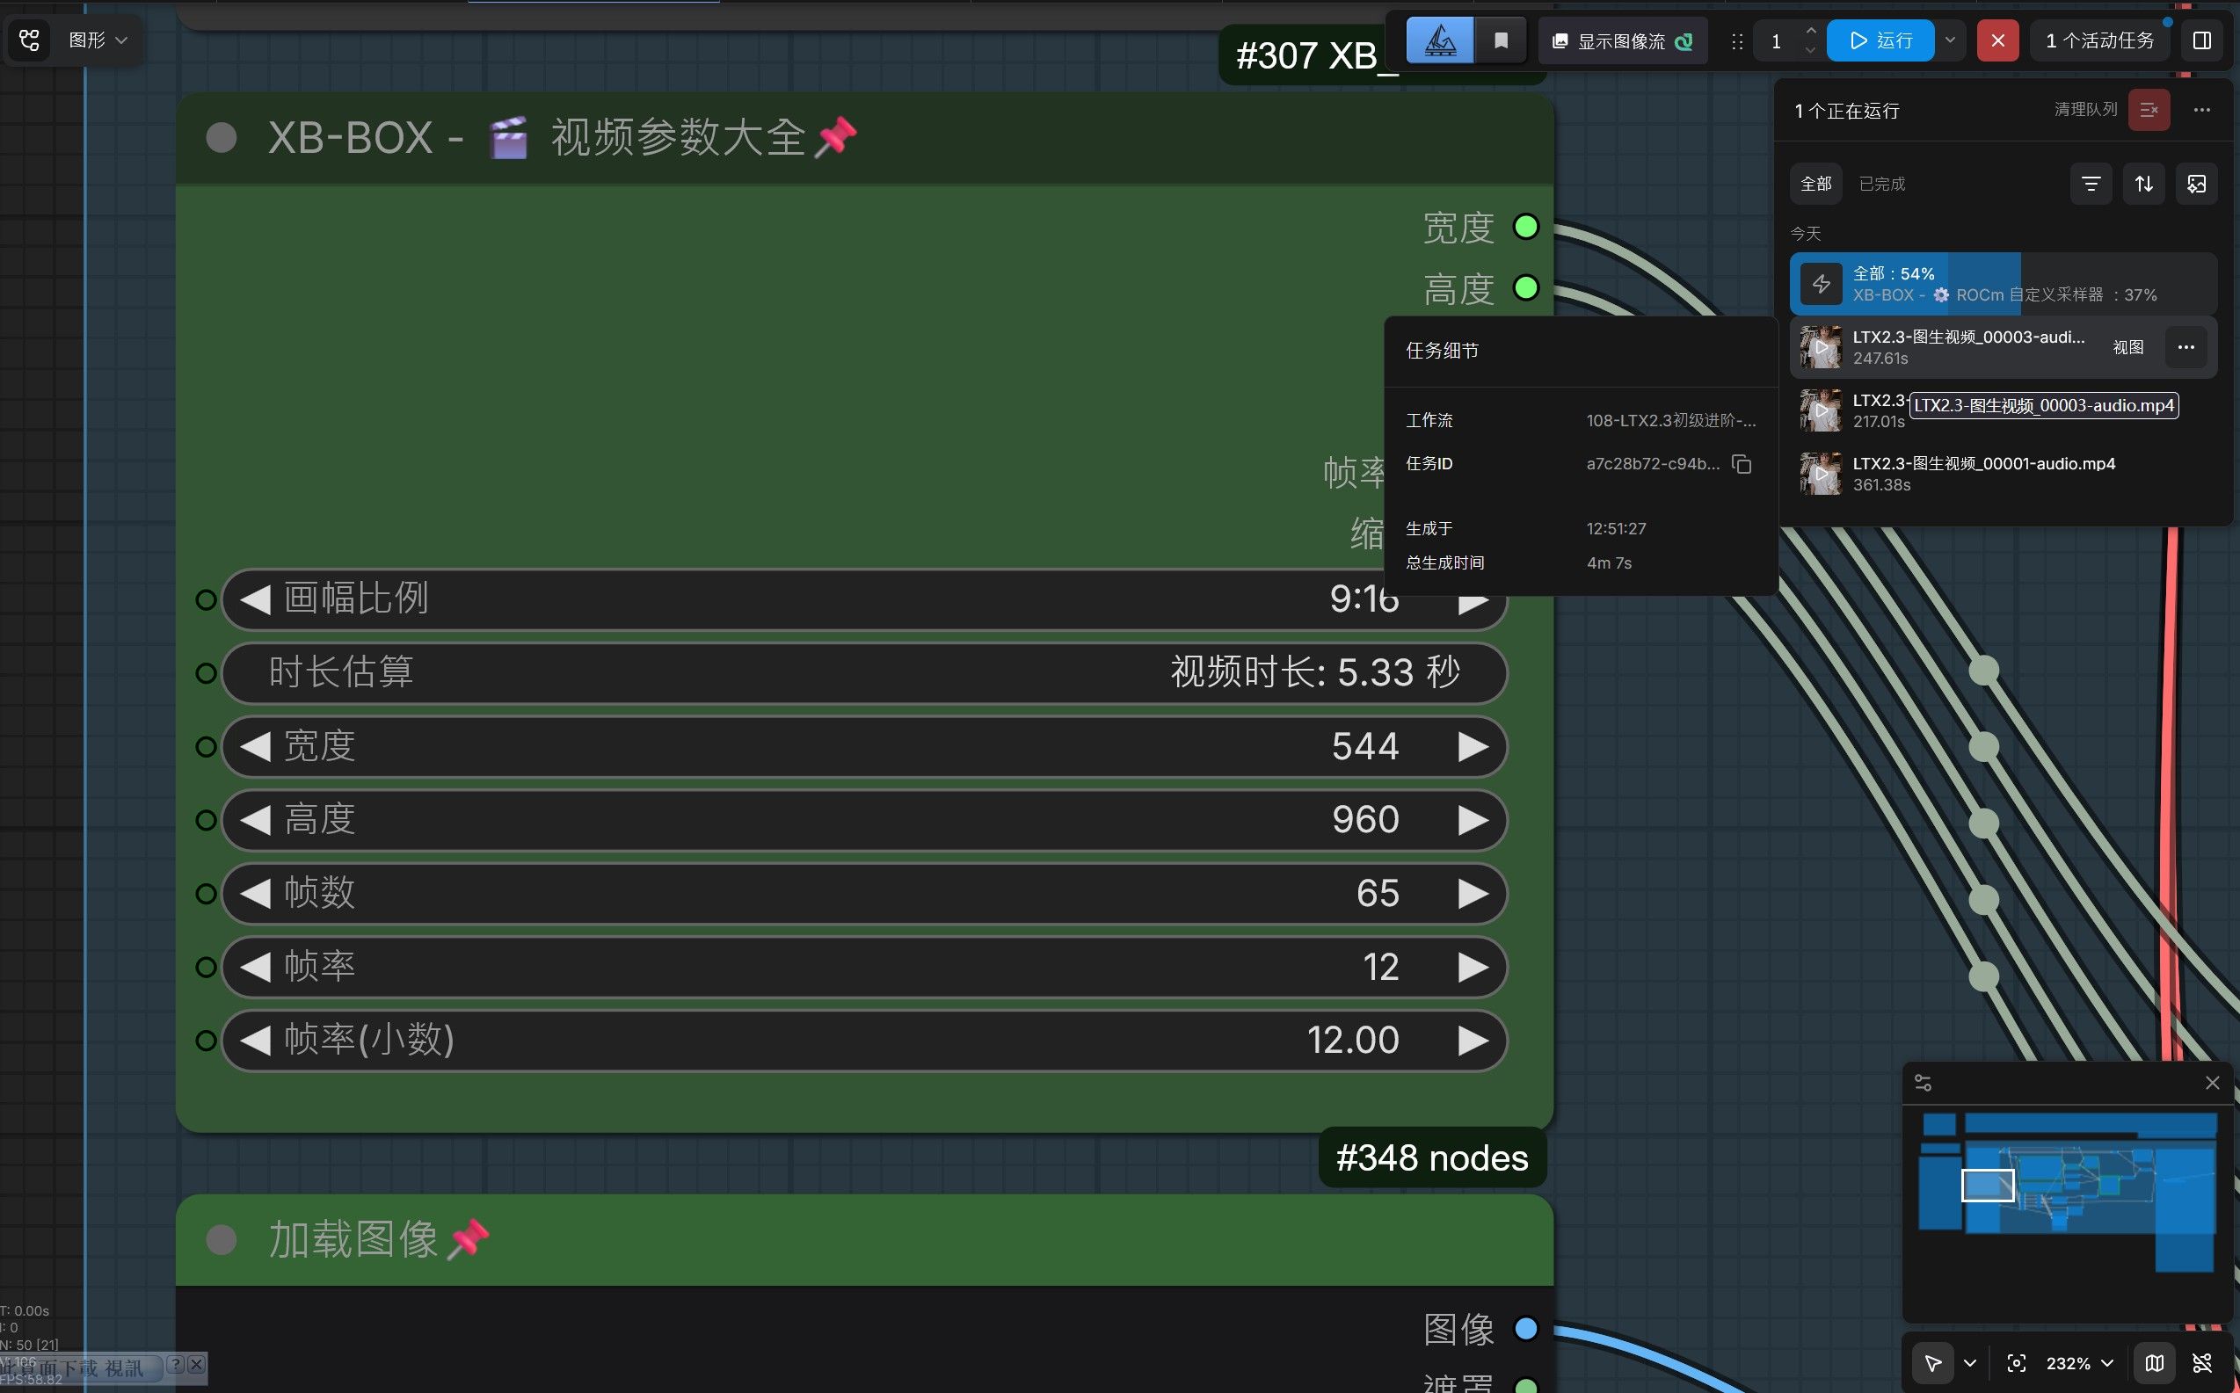Click the image gallery icon in queue panel
The height and width of the screenshot is (1393, 2240).
pos(2197,184)
